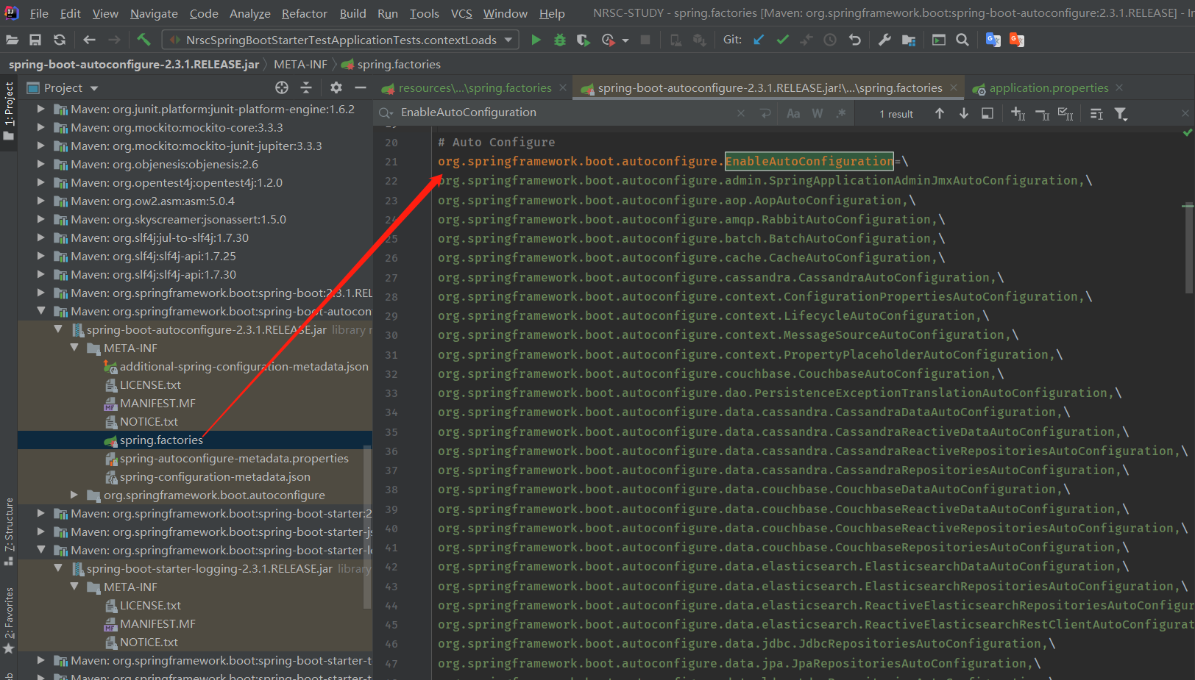Expand the Maven mockito-core:3.3.3 node
This screenshot has height=680, width=1195.
click(41, 127)
